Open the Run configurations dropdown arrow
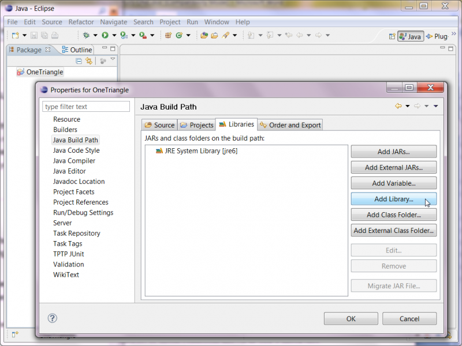The height and width of the screenshot is (346, 462). [114, 35]
